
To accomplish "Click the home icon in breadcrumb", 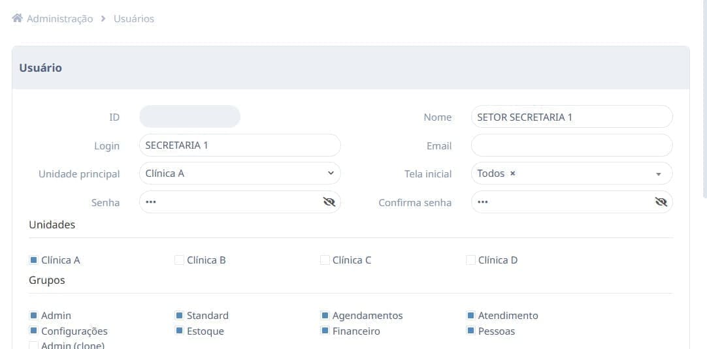I will 17,18.
